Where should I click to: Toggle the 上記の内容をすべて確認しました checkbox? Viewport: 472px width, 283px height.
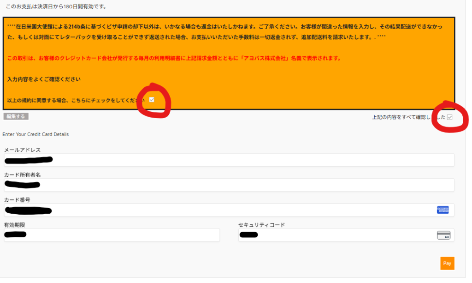[450, 117]
